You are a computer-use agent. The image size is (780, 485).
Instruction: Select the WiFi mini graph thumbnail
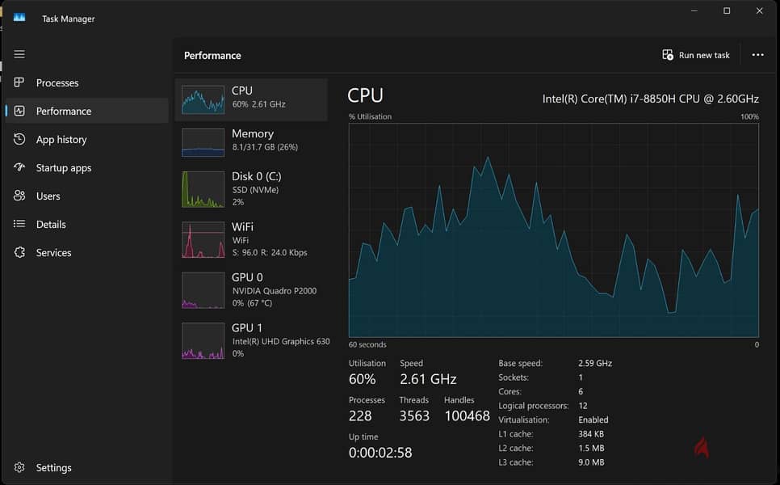203,240
